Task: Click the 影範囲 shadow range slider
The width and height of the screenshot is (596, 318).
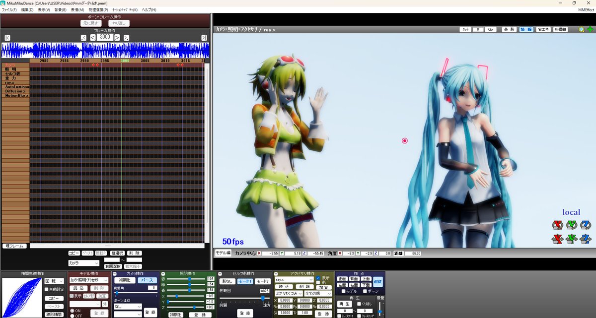Action: 244,298
